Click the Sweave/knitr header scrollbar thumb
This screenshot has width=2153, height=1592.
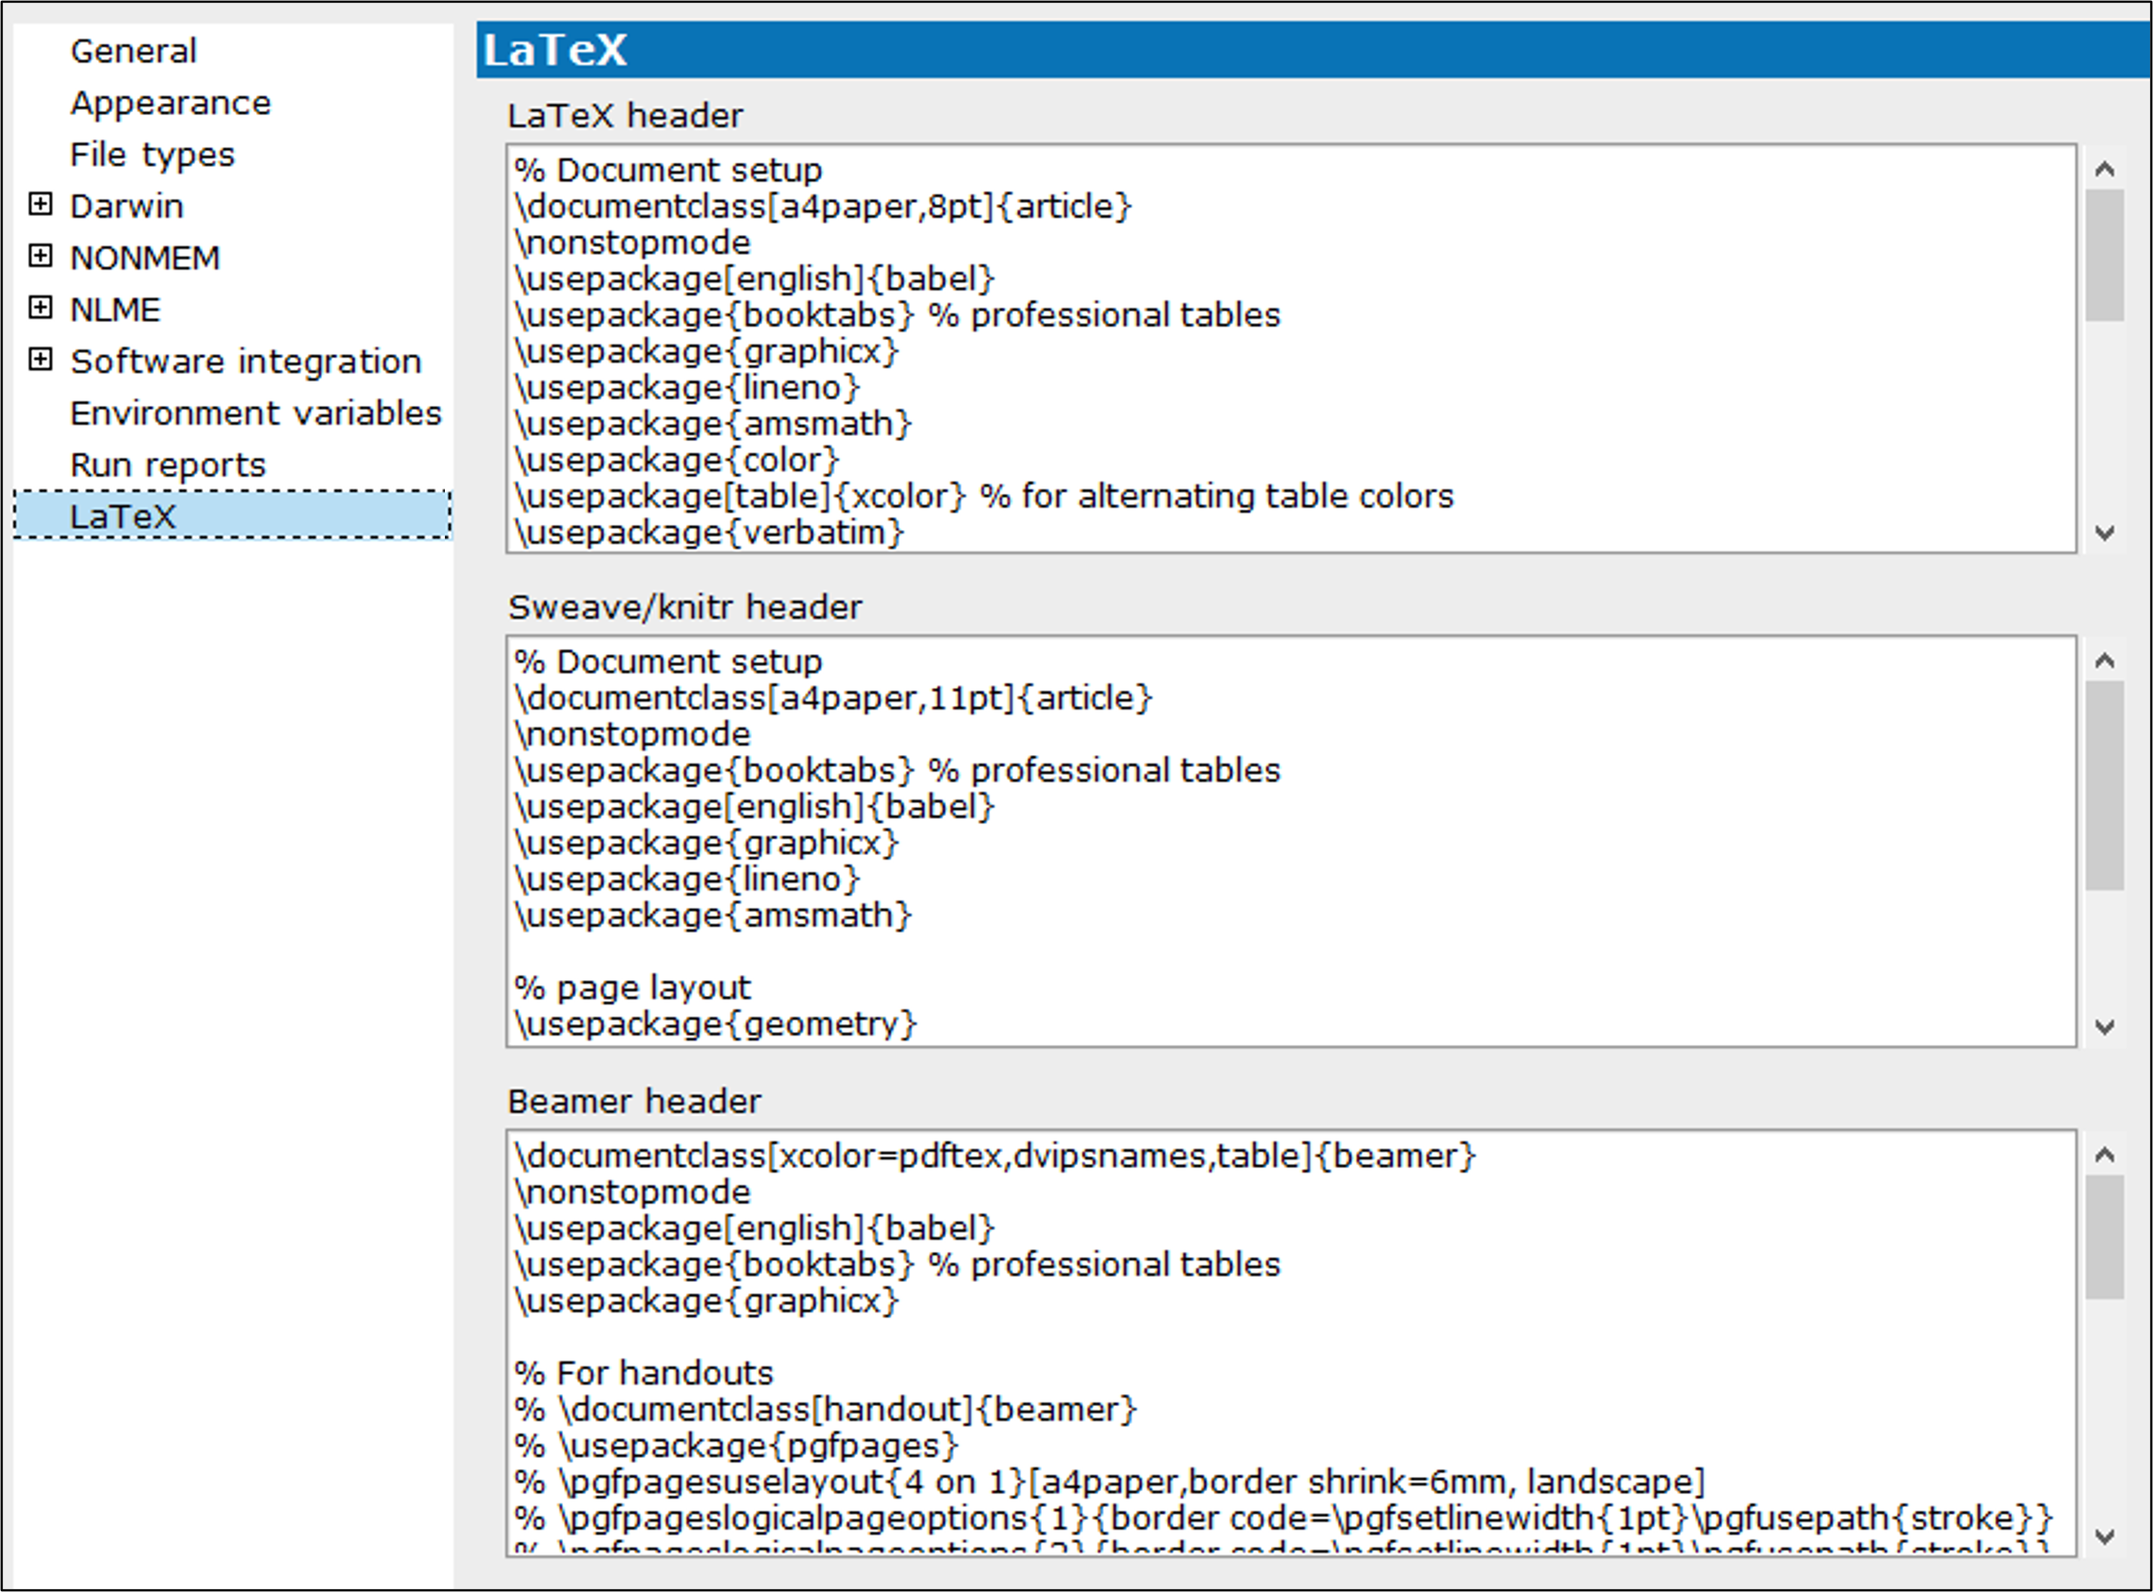coord(2105,785)
